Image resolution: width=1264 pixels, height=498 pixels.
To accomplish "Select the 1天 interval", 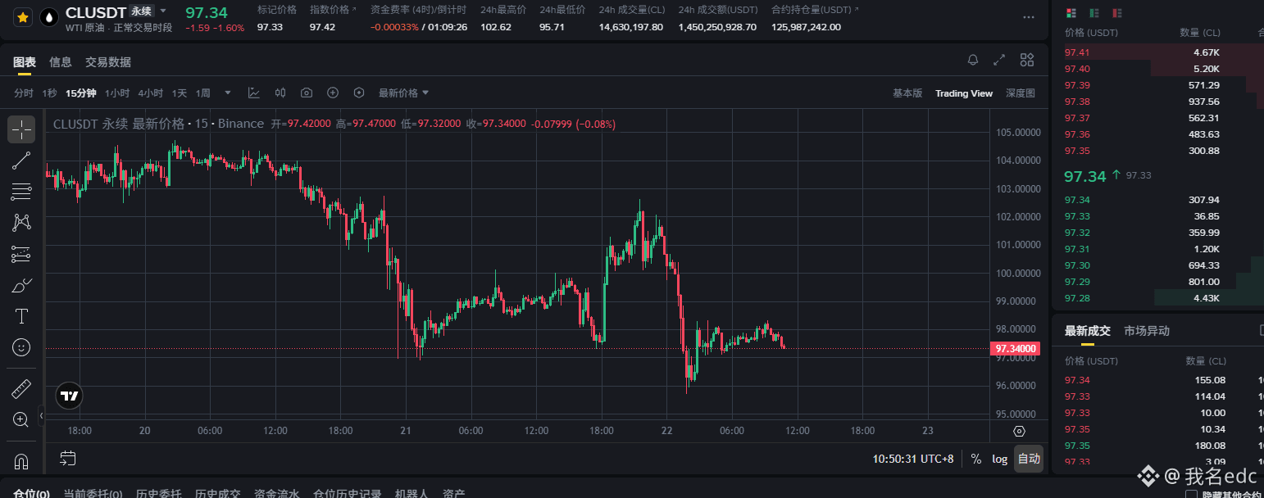I will [180, 93].
